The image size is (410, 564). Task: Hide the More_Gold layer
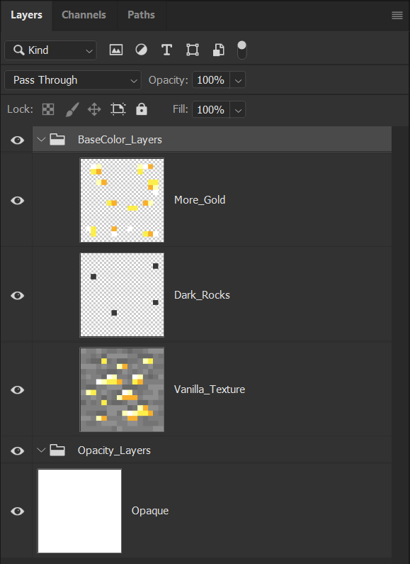click(x=17, y=200)
